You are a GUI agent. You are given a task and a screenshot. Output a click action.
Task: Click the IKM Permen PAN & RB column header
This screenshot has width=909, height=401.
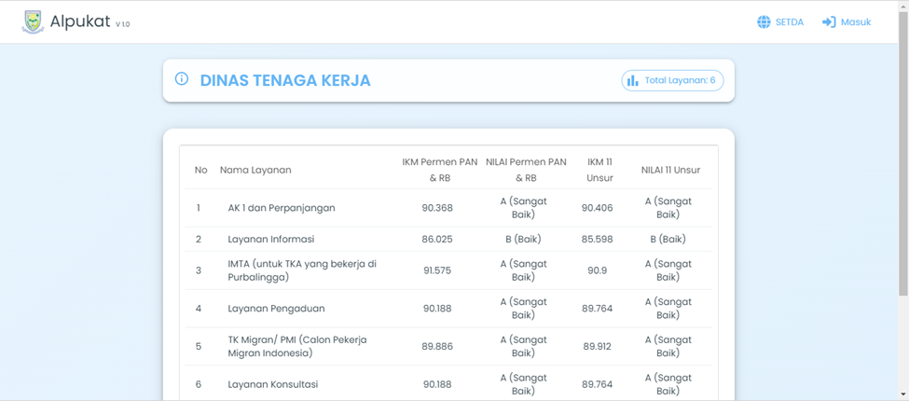point(439,170)
